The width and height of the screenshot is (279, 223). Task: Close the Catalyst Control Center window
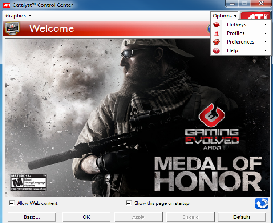pos(261,3)
